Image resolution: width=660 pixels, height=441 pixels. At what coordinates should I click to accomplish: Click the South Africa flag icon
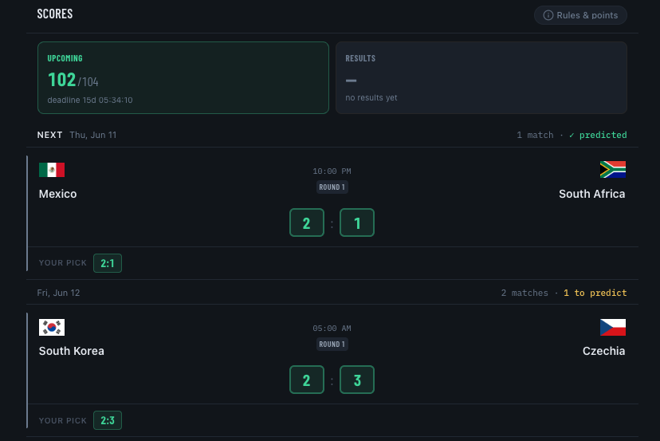coord(612,169)
